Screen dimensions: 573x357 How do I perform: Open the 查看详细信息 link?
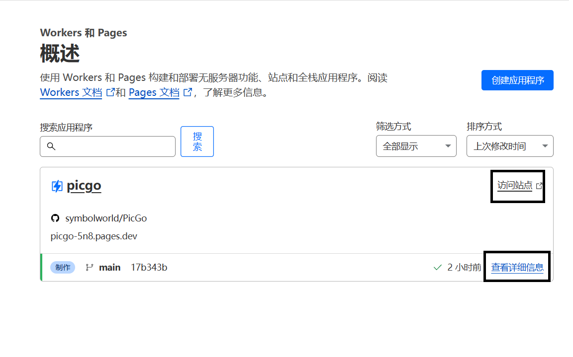517,268
